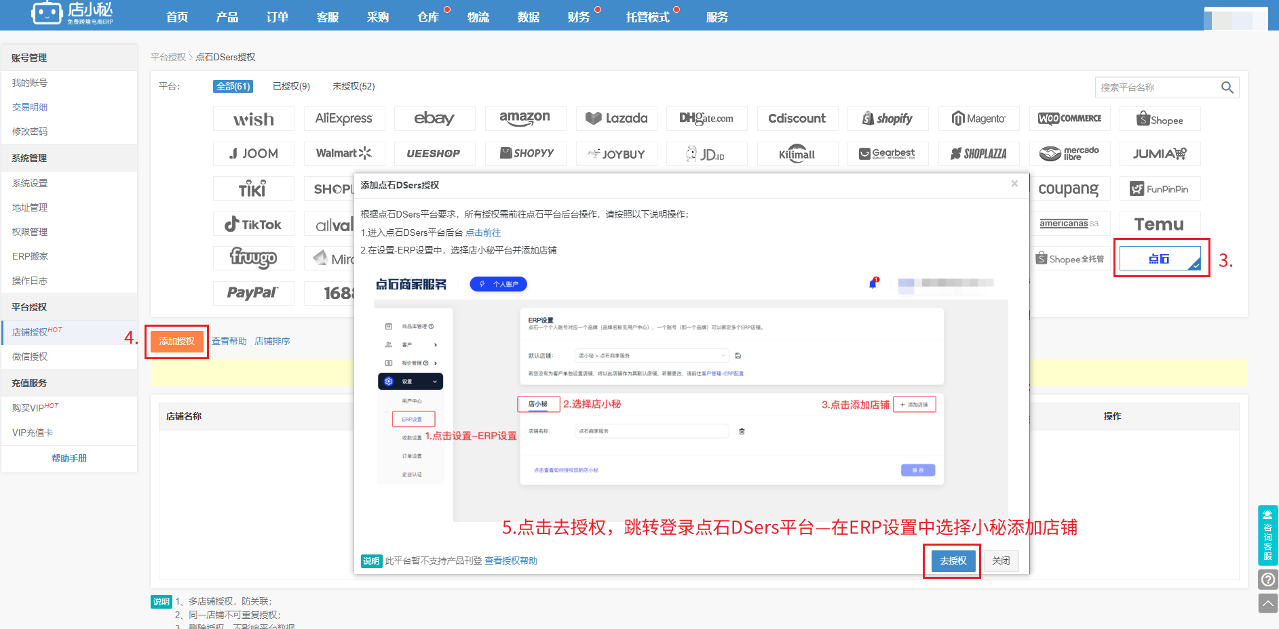Select the Magento platform logo

click(x=978, y=119)
